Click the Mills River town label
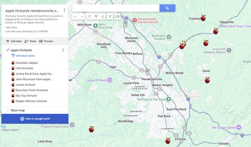251x147 pixels. click(x=85, y=25)
